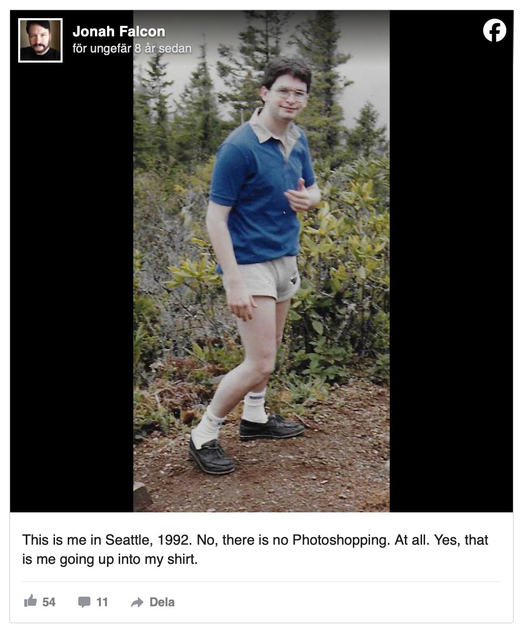The width and height of the screenshot is (522, 631).
Task: Open comments via speech bubble icon
Action: [x=84, y=602]
